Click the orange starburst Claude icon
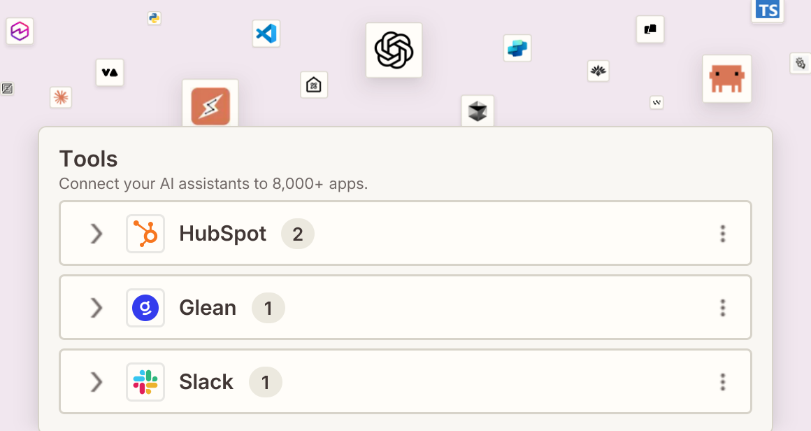 [61, 97]
